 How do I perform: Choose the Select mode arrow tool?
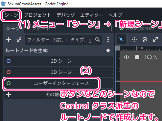point(121,39)
